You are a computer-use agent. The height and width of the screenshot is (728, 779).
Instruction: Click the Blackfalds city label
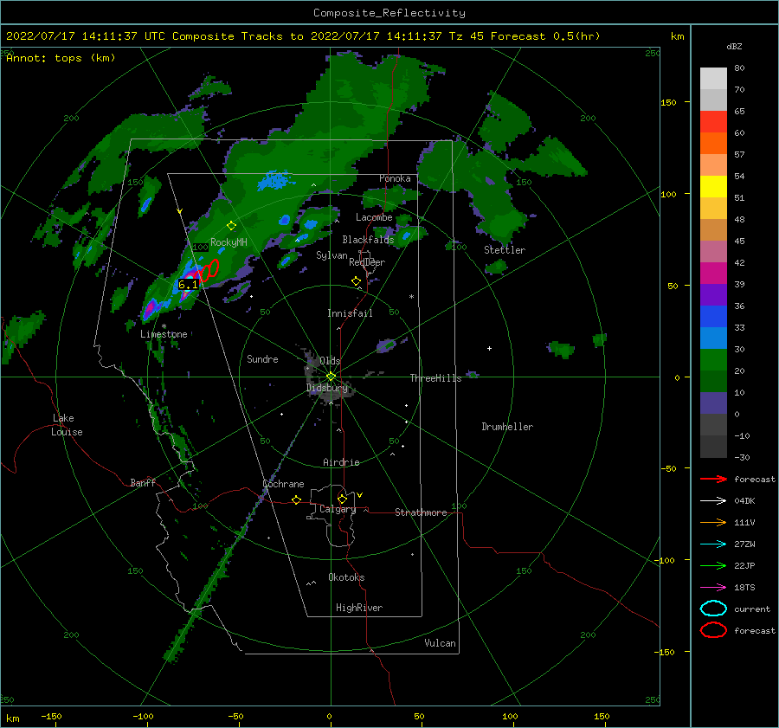pyautogui.click(x=368, y=240)
